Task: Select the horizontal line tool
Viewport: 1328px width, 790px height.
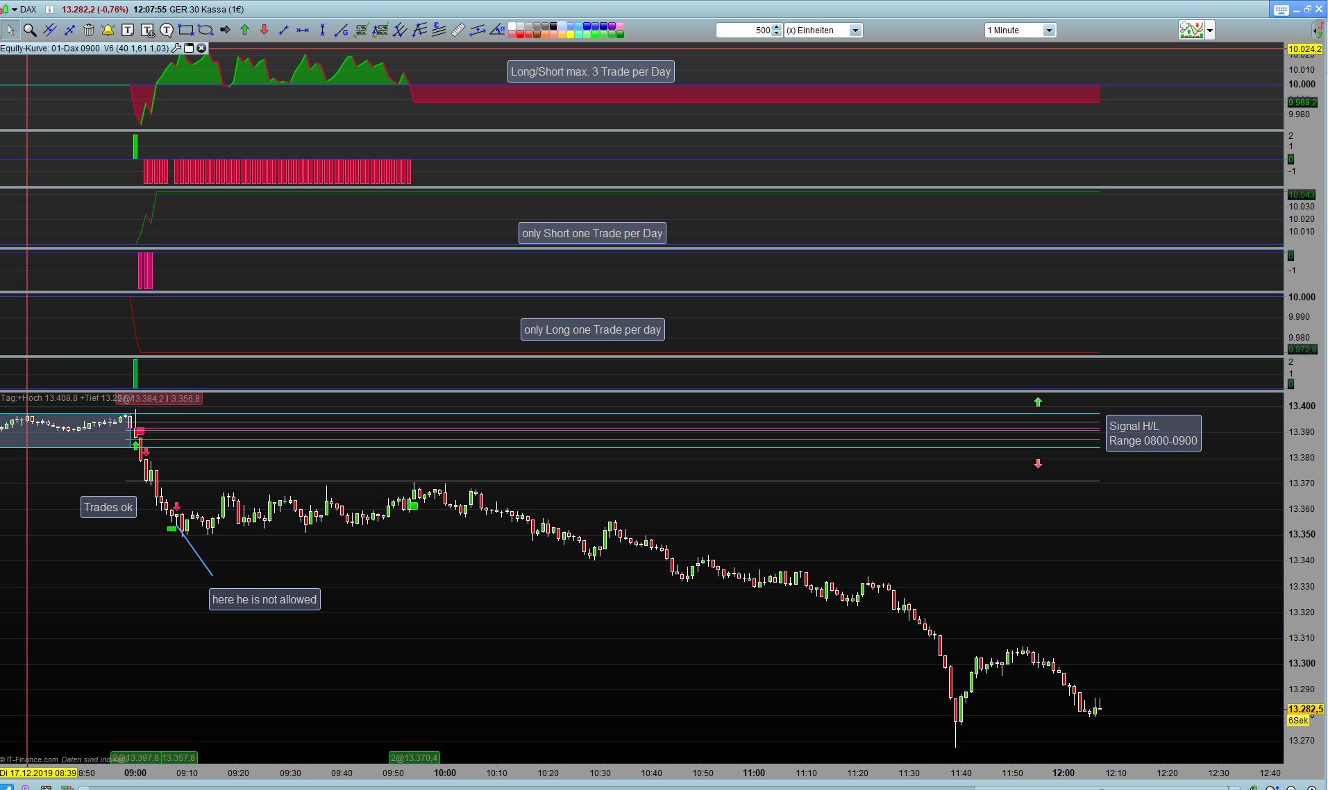Action: (x=303, y=30)
